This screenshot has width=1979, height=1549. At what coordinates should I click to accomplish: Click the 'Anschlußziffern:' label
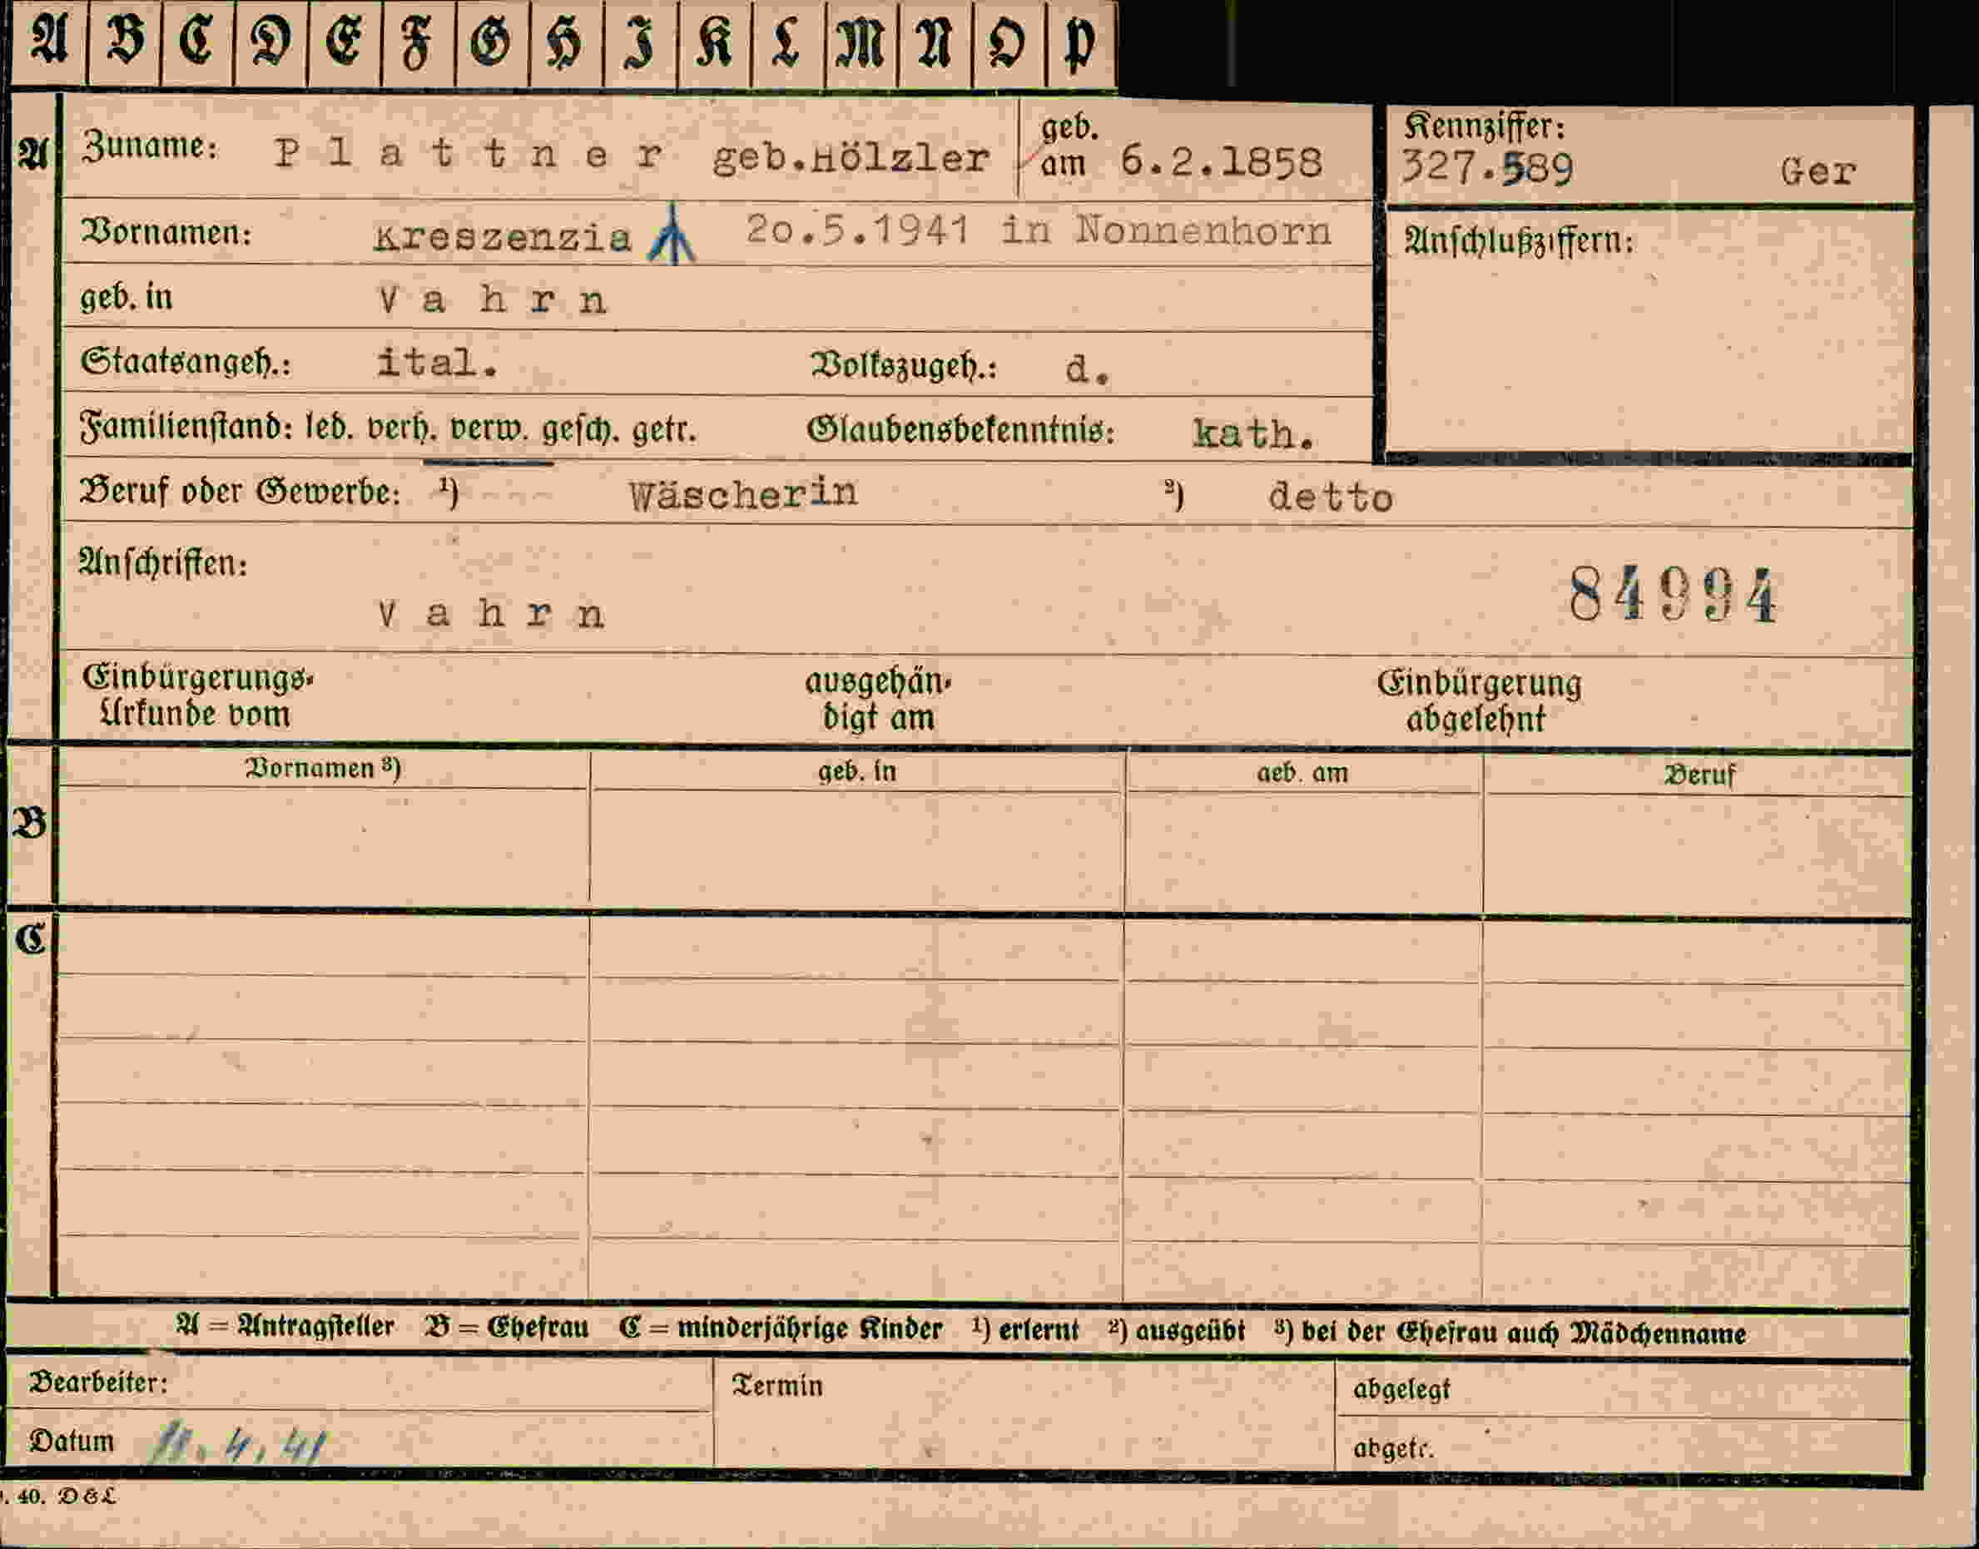coord(1519,241)
